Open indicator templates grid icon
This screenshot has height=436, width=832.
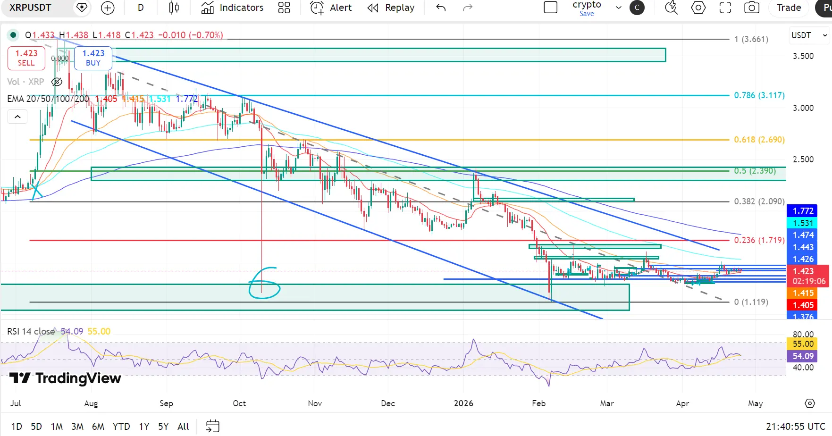(x=284, y=8)
